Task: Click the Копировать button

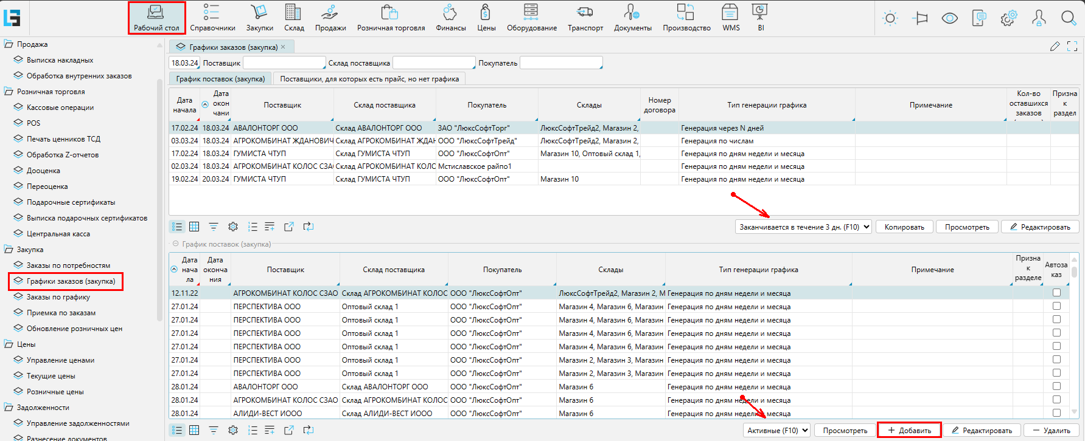Action: [x=904, y=227]
